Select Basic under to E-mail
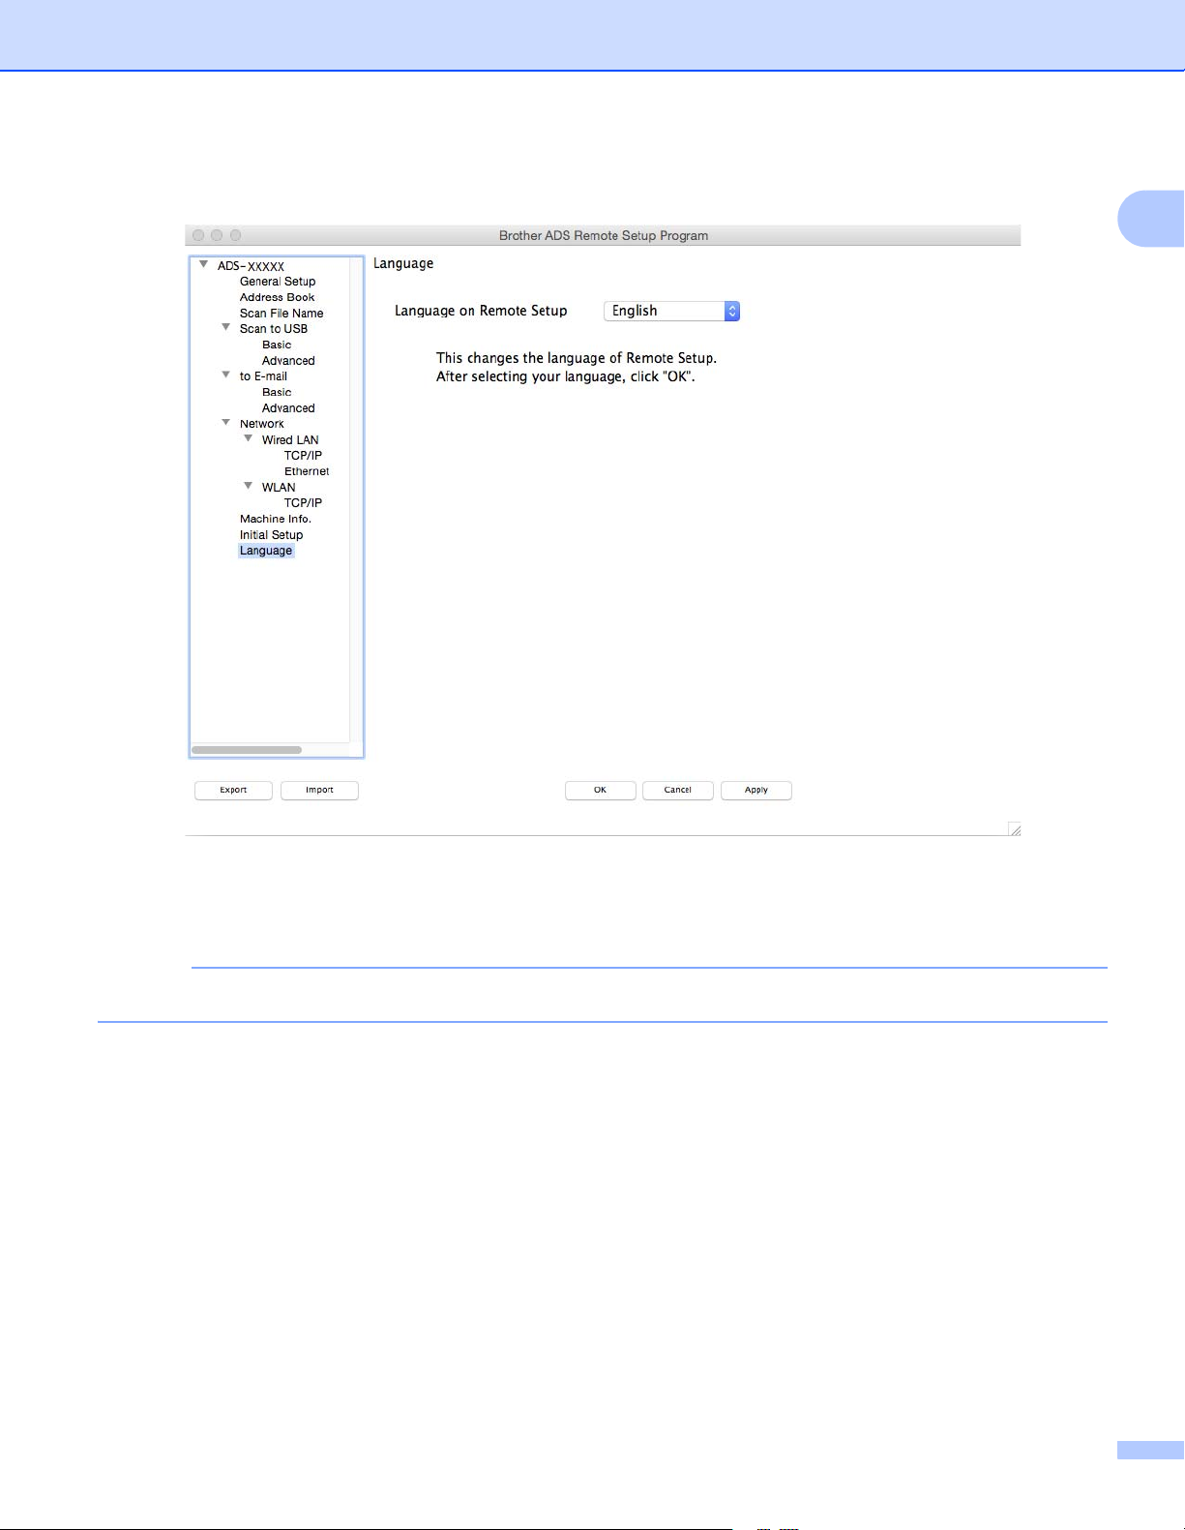The image size is (1185, 1530). click(277, 392)
